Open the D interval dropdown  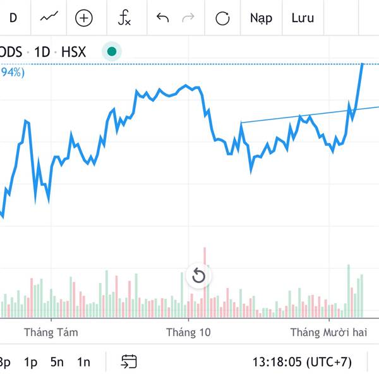13,18
